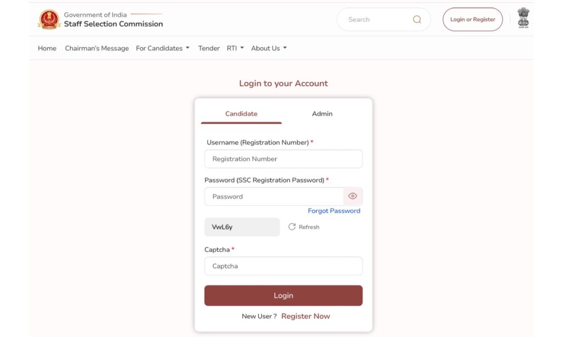562x337 pixels.
Task: Click the red Login button
Action: 283,295
